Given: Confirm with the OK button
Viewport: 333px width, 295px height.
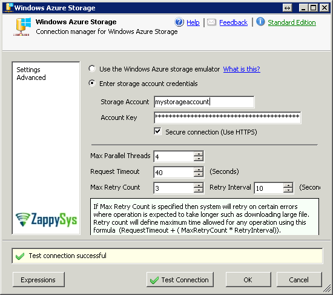Looking at the screenshot, I should click(x=248, y=280).
